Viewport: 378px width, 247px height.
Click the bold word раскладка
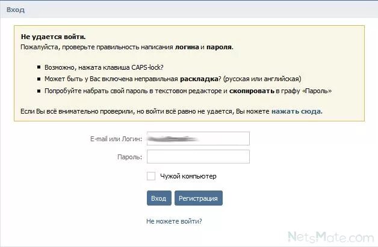(199, 79)
